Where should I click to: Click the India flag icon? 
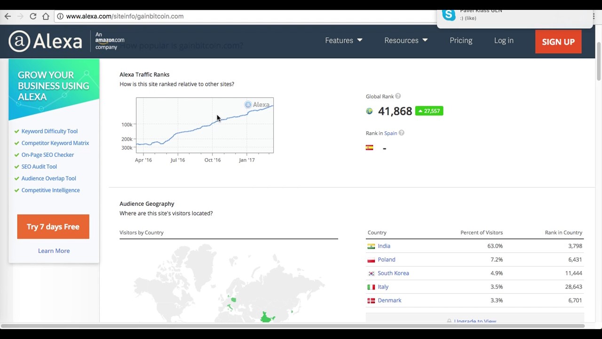pyautogui.click(x=371, y=246)
